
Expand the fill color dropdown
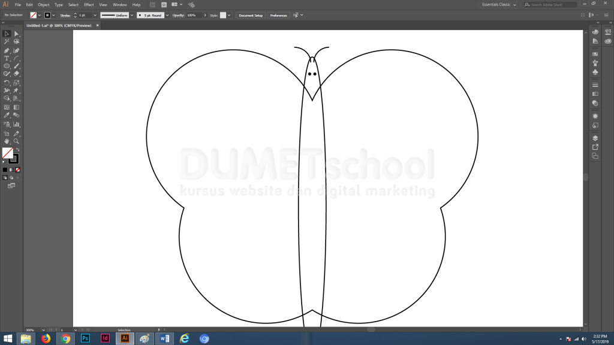click(x=40, y=15)
